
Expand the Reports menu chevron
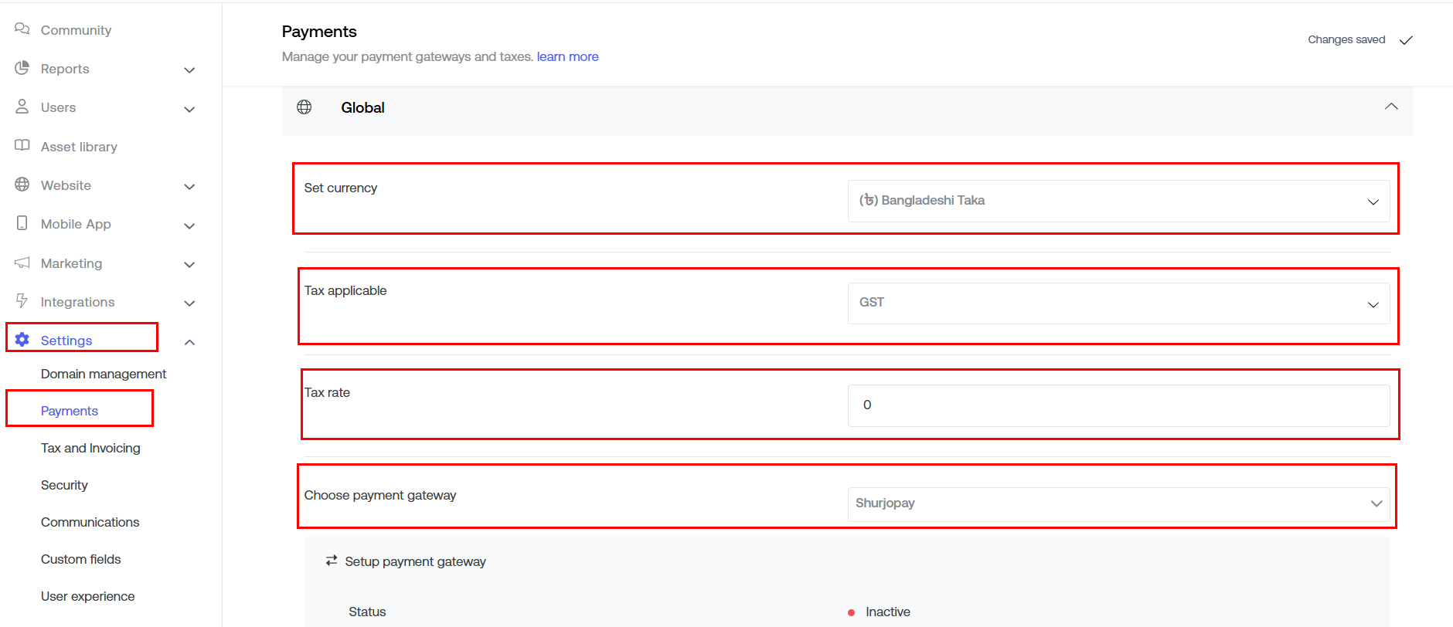(189, 70)
